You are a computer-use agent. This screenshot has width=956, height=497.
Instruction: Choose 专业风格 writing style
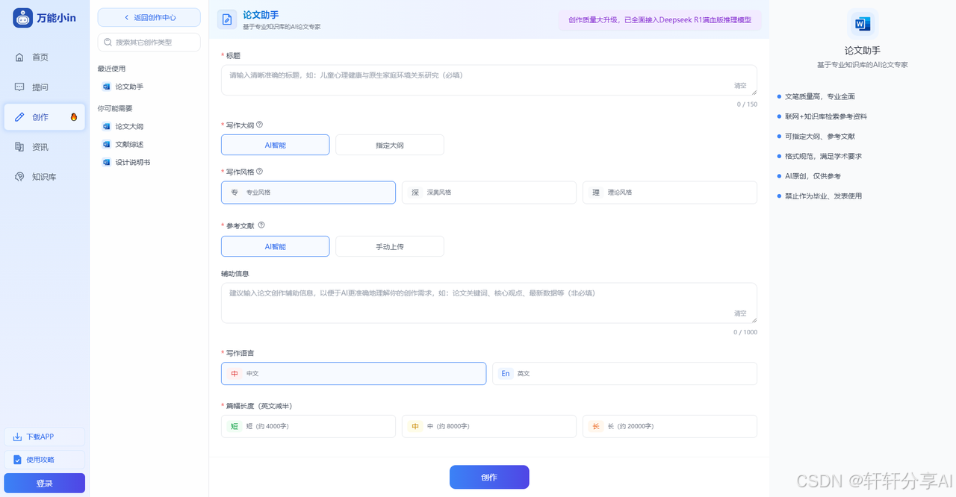click(308, 193)
